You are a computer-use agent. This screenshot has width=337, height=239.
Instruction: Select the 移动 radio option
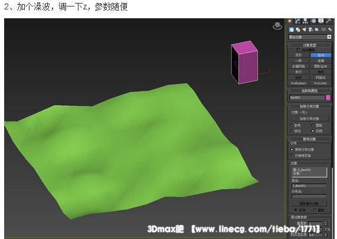292,130
